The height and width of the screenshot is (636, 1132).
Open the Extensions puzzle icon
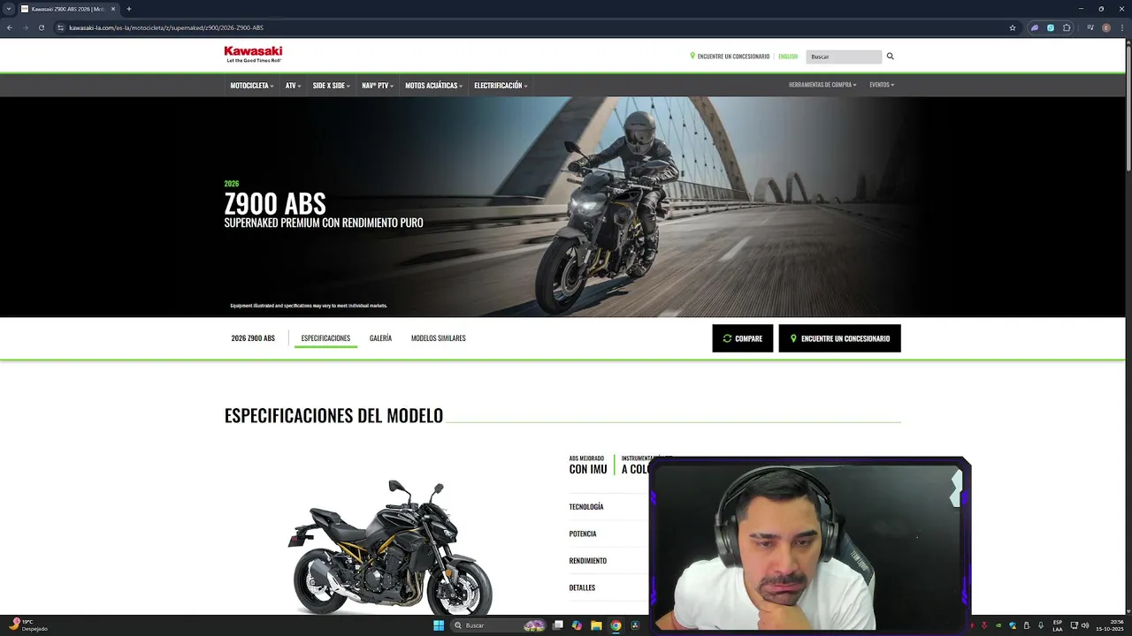coord(1067,27)
